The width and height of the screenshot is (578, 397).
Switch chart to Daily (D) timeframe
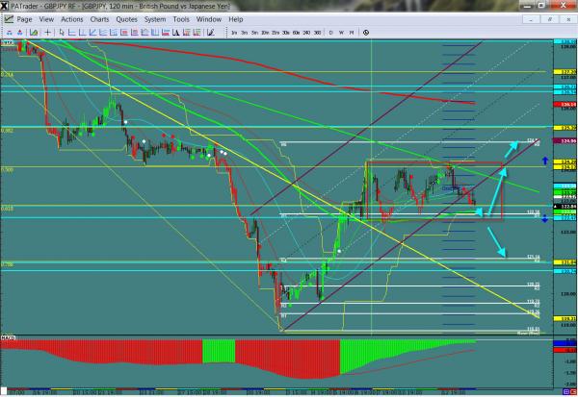[330, 33]
